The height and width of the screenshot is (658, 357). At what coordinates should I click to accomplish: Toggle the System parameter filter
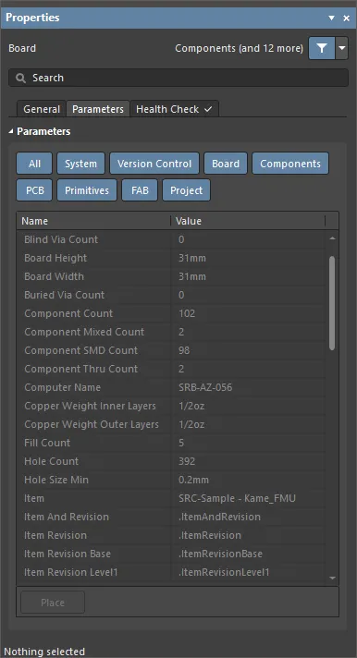click(x=80, y=164)
